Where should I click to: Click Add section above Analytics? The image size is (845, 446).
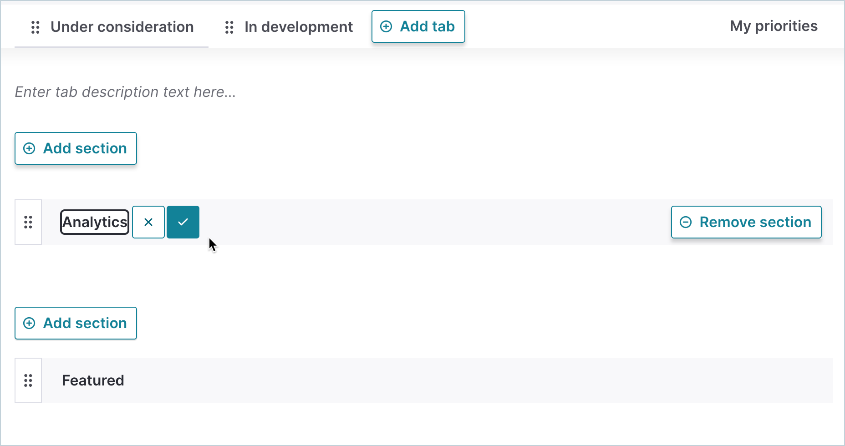76,148
